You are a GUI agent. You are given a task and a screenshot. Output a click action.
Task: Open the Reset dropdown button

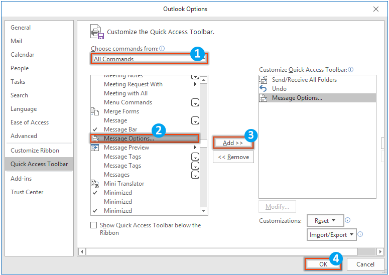coord(325,221)
